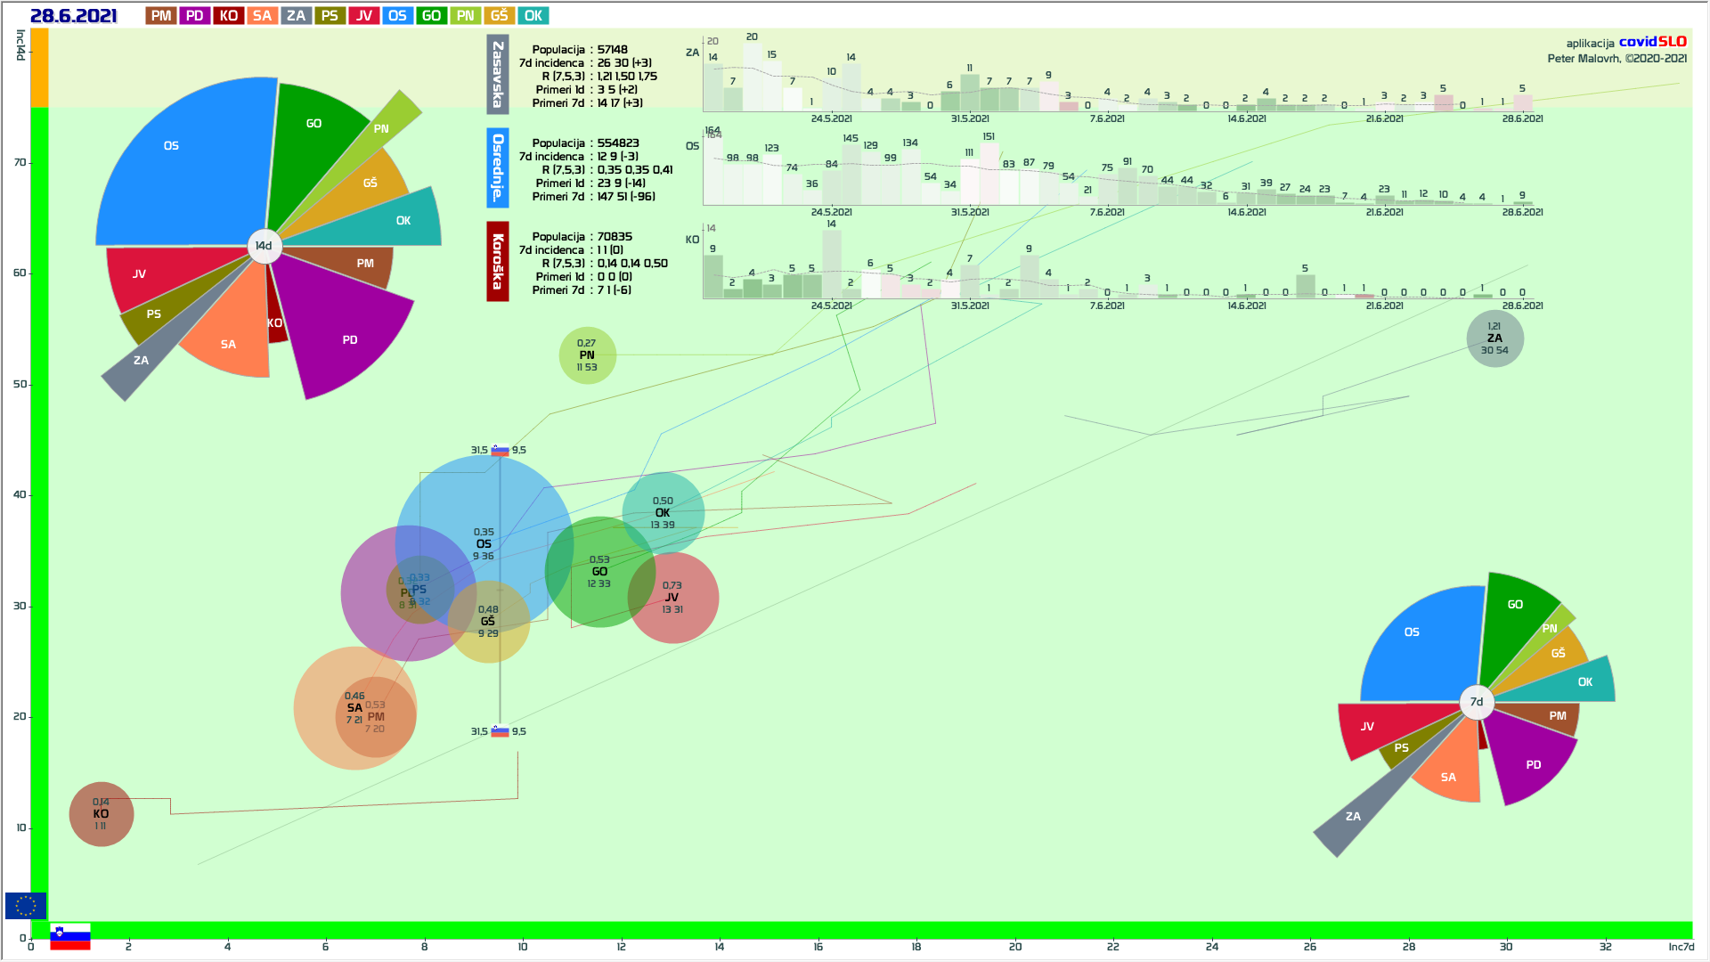1710x962 pixels.
Task: Toggle the OS region legend button
Action: coord(397,16)
